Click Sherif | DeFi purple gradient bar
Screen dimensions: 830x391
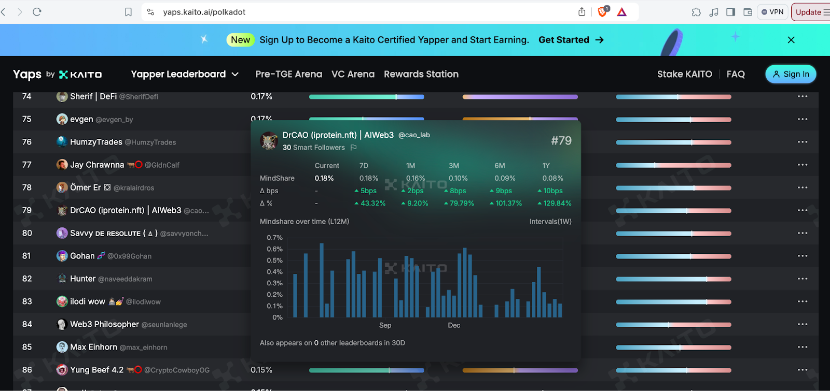(520, 97)
